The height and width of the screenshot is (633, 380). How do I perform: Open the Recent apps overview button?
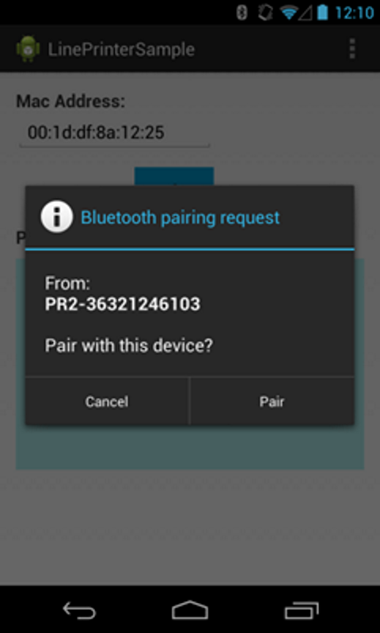(302, 610)
